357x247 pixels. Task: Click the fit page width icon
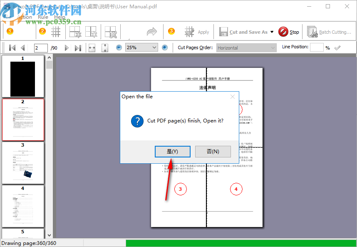(x=92, y=47)
